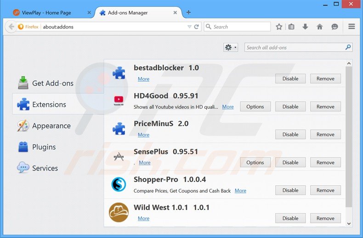Go back with the back arrow button

coord(11,27)
